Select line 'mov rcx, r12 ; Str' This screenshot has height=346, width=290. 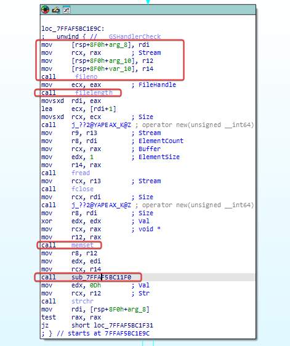tap(95, 293)
